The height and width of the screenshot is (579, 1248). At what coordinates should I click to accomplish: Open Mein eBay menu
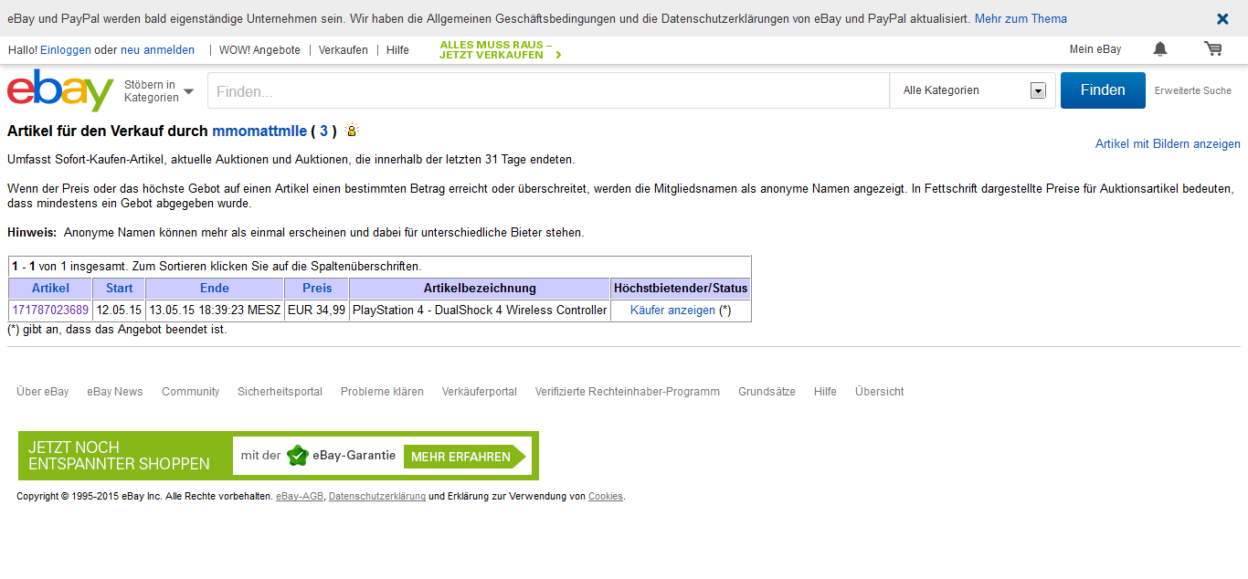tap(1095, 49)
